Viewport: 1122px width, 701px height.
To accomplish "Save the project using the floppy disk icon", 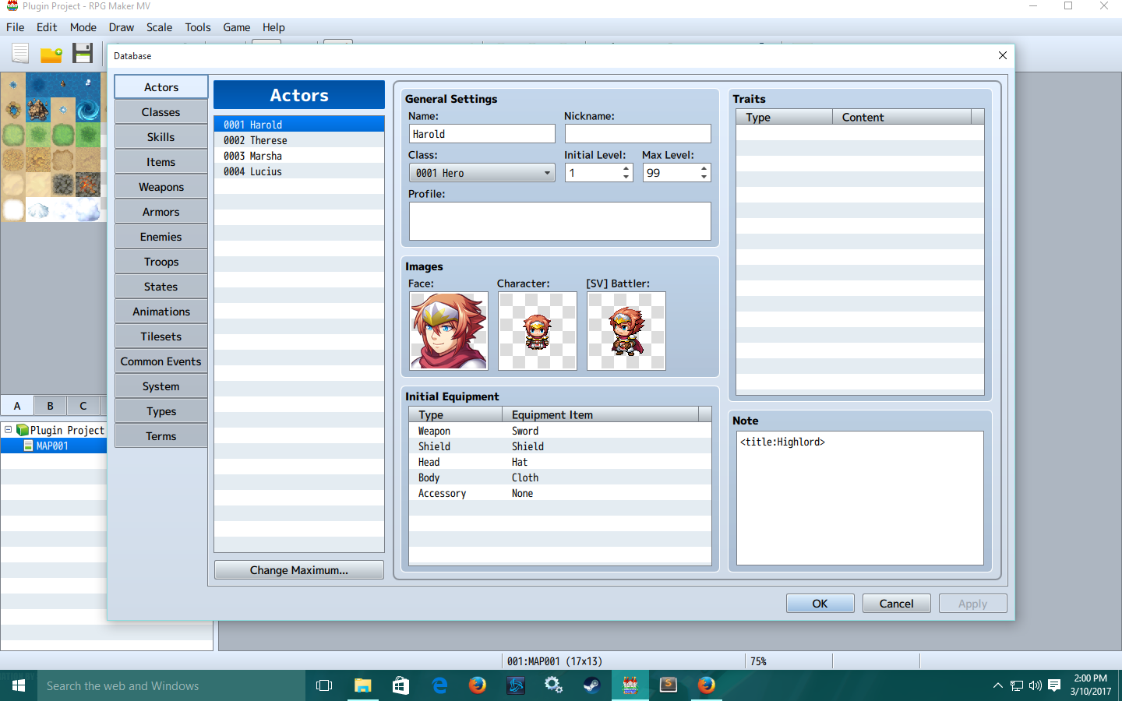I will tap(83, 53).
